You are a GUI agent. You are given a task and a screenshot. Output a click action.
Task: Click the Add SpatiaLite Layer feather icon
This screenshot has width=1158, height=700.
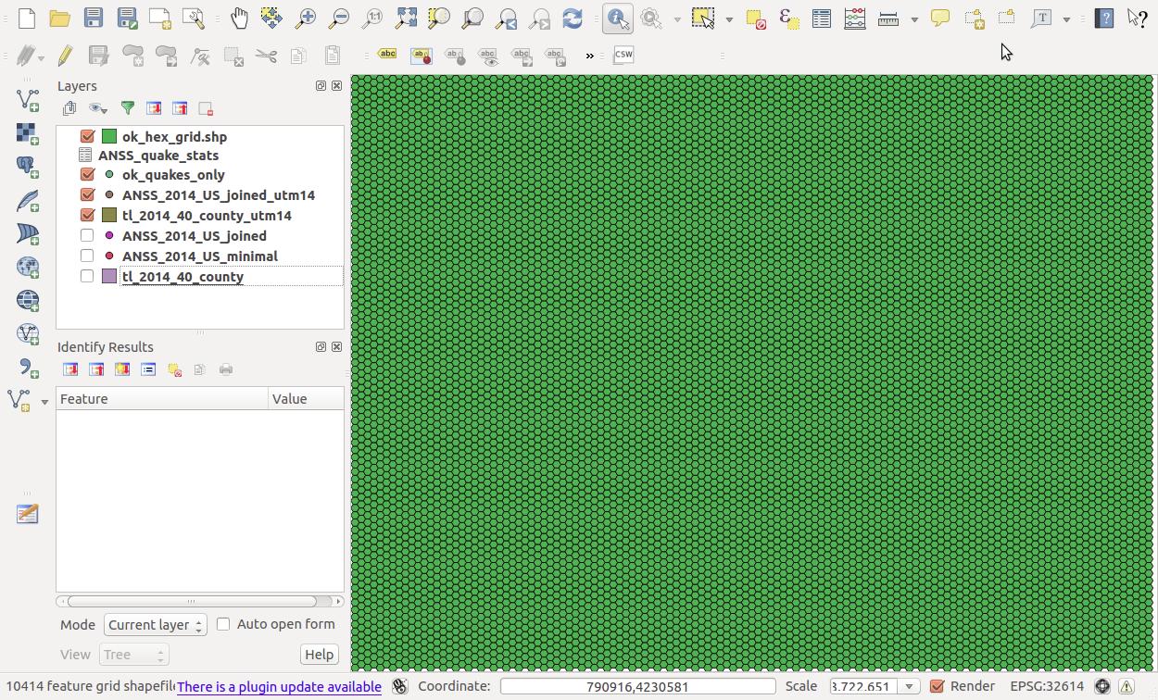point(27,200)
